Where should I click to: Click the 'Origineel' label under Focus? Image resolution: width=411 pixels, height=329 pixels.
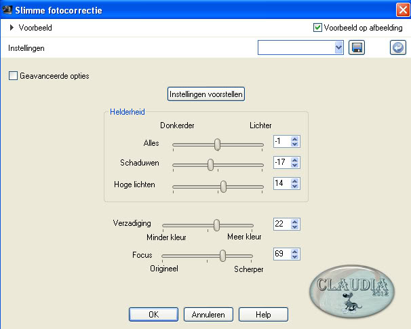point(164,269)
